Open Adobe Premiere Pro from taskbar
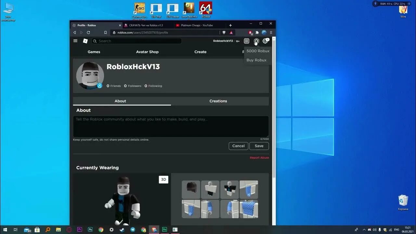The width and height of the screenshot is (416, 234). pyautogui.click(x=80, y=229)
